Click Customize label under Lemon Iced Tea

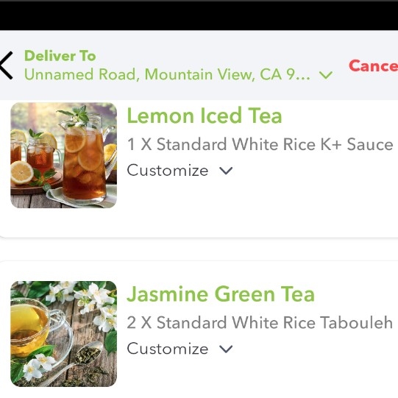(x=168, y=171)
